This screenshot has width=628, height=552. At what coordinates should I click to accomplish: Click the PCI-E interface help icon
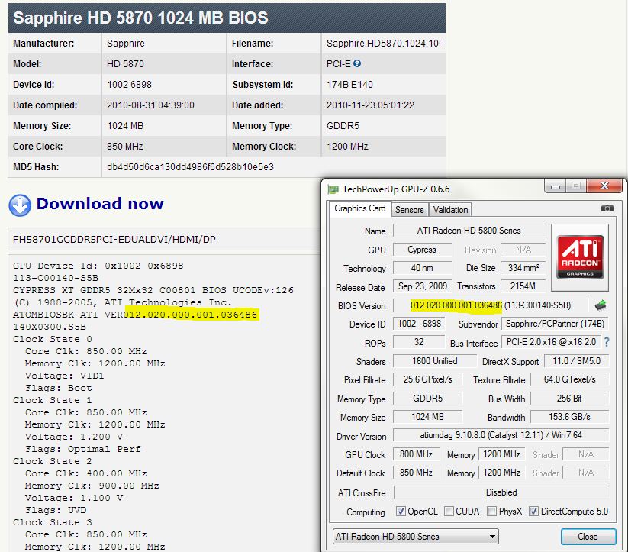pos(357,63)
